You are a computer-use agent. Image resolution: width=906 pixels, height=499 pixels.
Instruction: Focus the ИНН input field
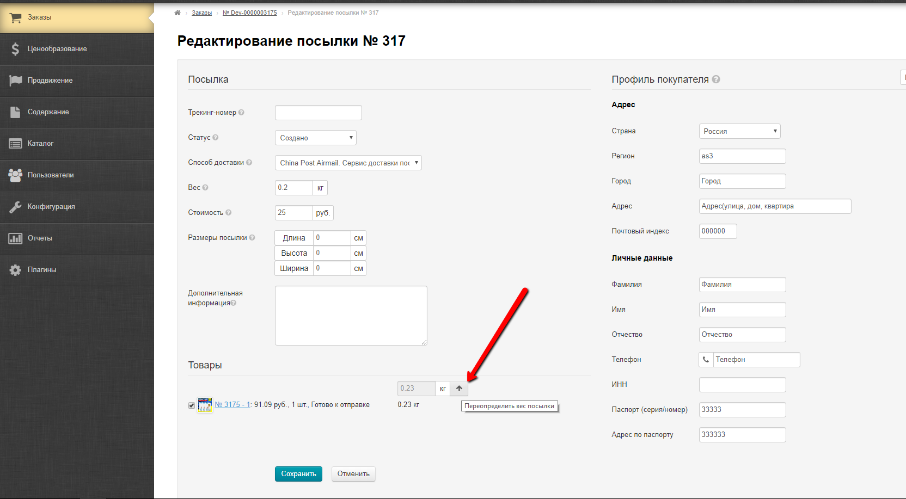coord(743,385)
